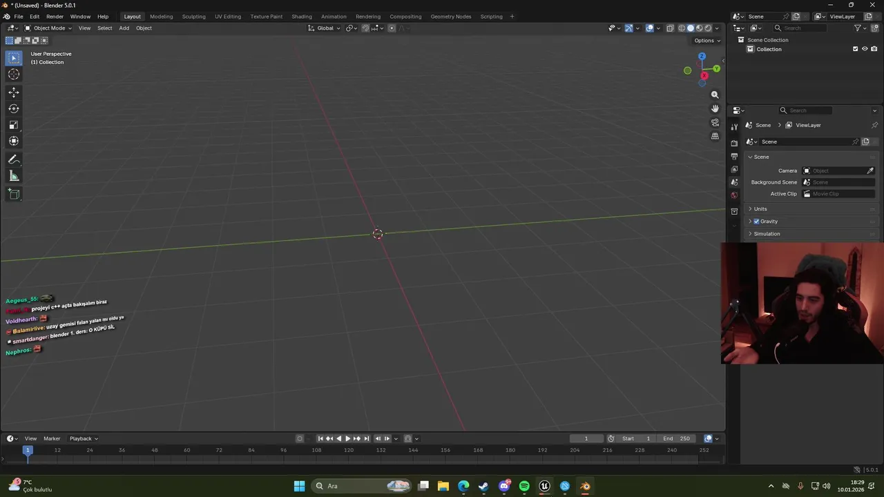Click the Start frame field
Viewport: 884px width, 497px height.
point(636,438)
